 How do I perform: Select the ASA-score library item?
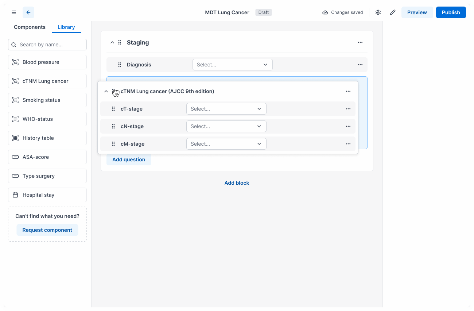[x=47, y=157]
